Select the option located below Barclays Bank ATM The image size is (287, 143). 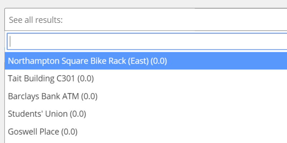tap(47, 114)
